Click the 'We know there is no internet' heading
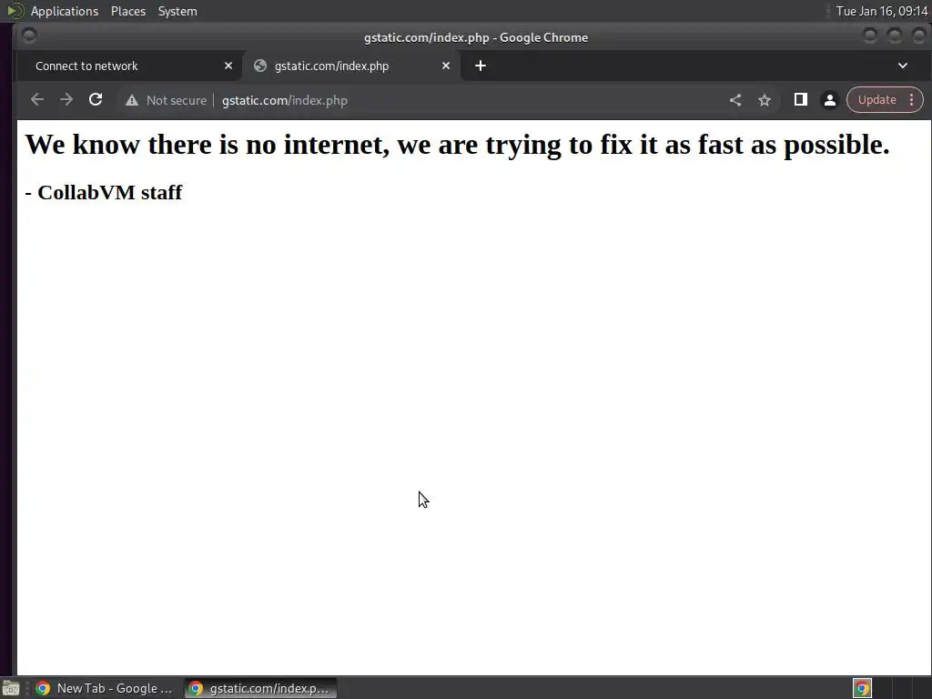The width and height of the screenshot is (932, 699). coord(457,145)
